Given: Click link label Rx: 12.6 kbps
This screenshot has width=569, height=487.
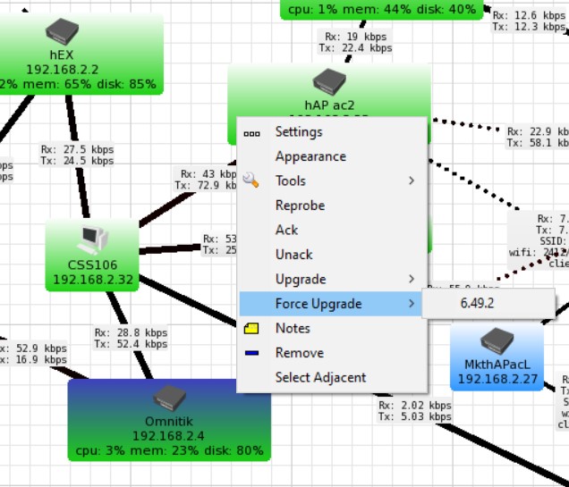Looking at the screenshot, I should pyautogui.click(x=529, y=15).
